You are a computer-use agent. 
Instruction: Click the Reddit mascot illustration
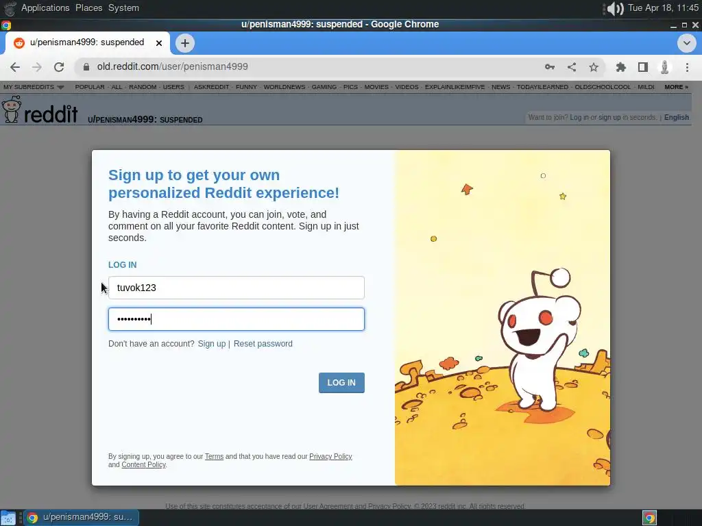coord(540,340)
